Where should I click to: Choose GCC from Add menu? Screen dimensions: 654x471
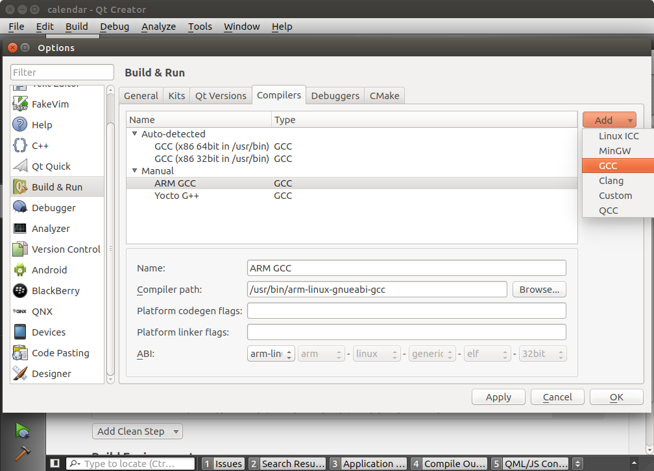[x=618, y=166]
